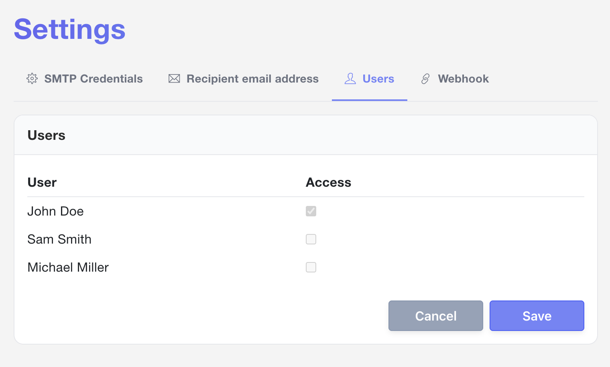Click the Sam Smith name
The width and height of the screenshot is (610, 367).
tap(59, 239)
